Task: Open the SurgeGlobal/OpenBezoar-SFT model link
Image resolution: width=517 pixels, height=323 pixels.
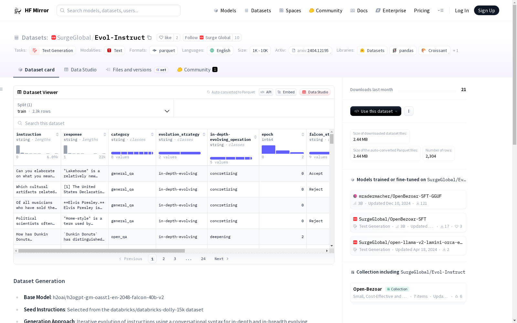Action: 392,219
